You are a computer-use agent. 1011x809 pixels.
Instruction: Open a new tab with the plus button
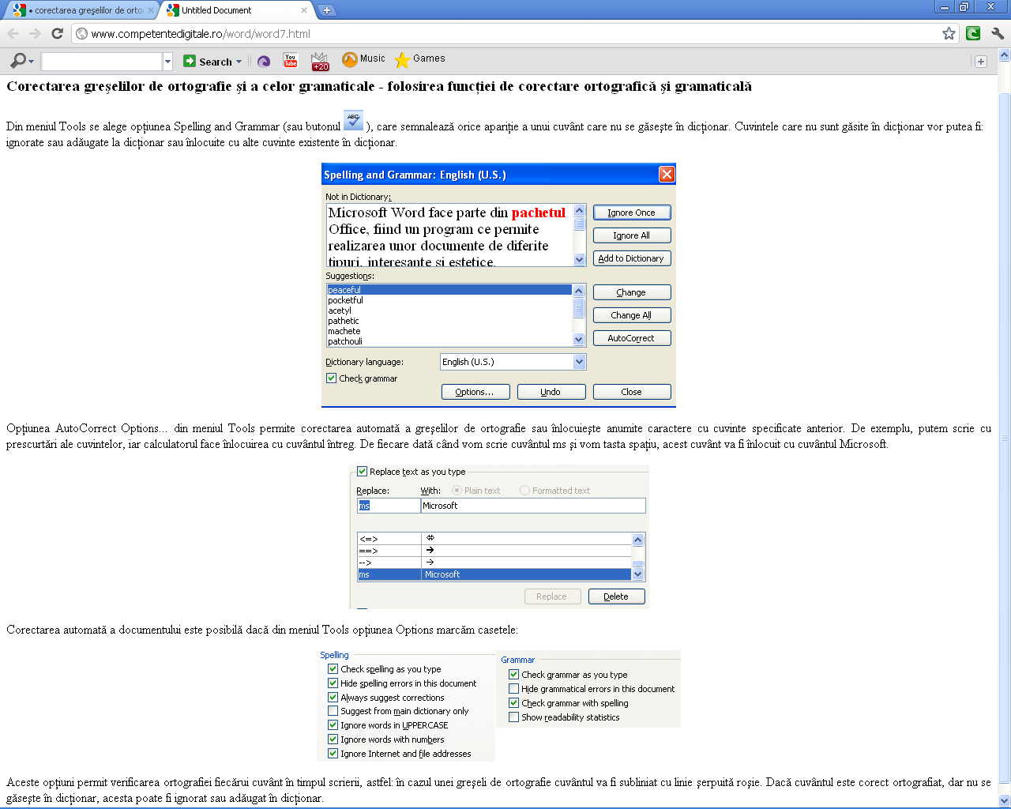point(327,10)
